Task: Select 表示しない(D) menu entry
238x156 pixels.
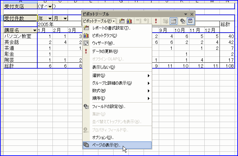Action: tap(117, 67)
